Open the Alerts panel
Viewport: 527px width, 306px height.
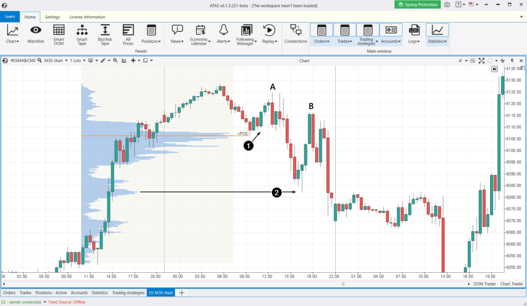[223, 34]
